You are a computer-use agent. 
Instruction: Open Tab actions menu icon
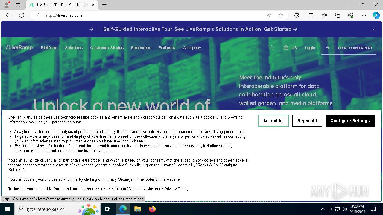click(18, 5)
